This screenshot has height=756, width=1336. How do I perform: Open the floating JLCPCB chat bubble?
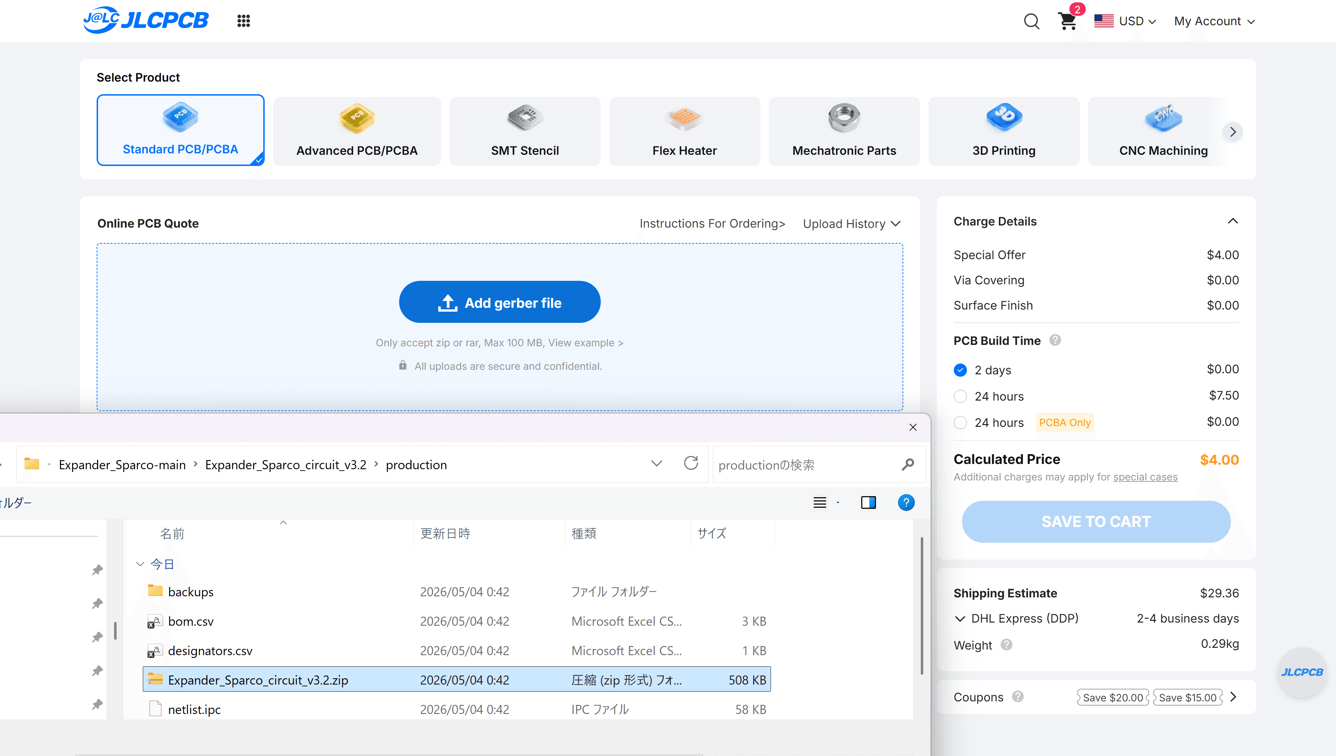[1302, 672]
